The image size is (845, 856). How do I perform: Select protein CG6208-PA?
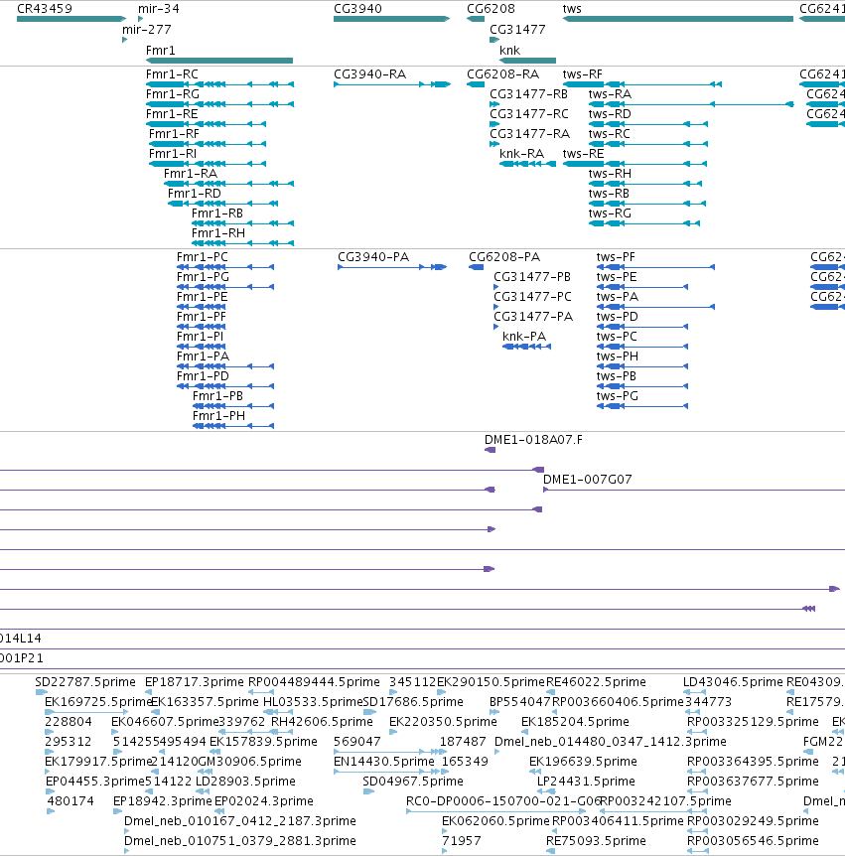coord(476,267)
